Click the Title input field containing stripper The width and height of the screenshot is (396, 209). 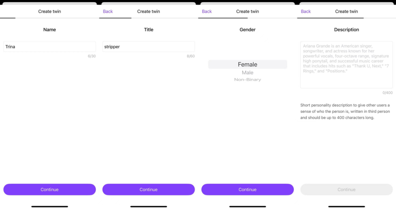(x=148, y=46)
